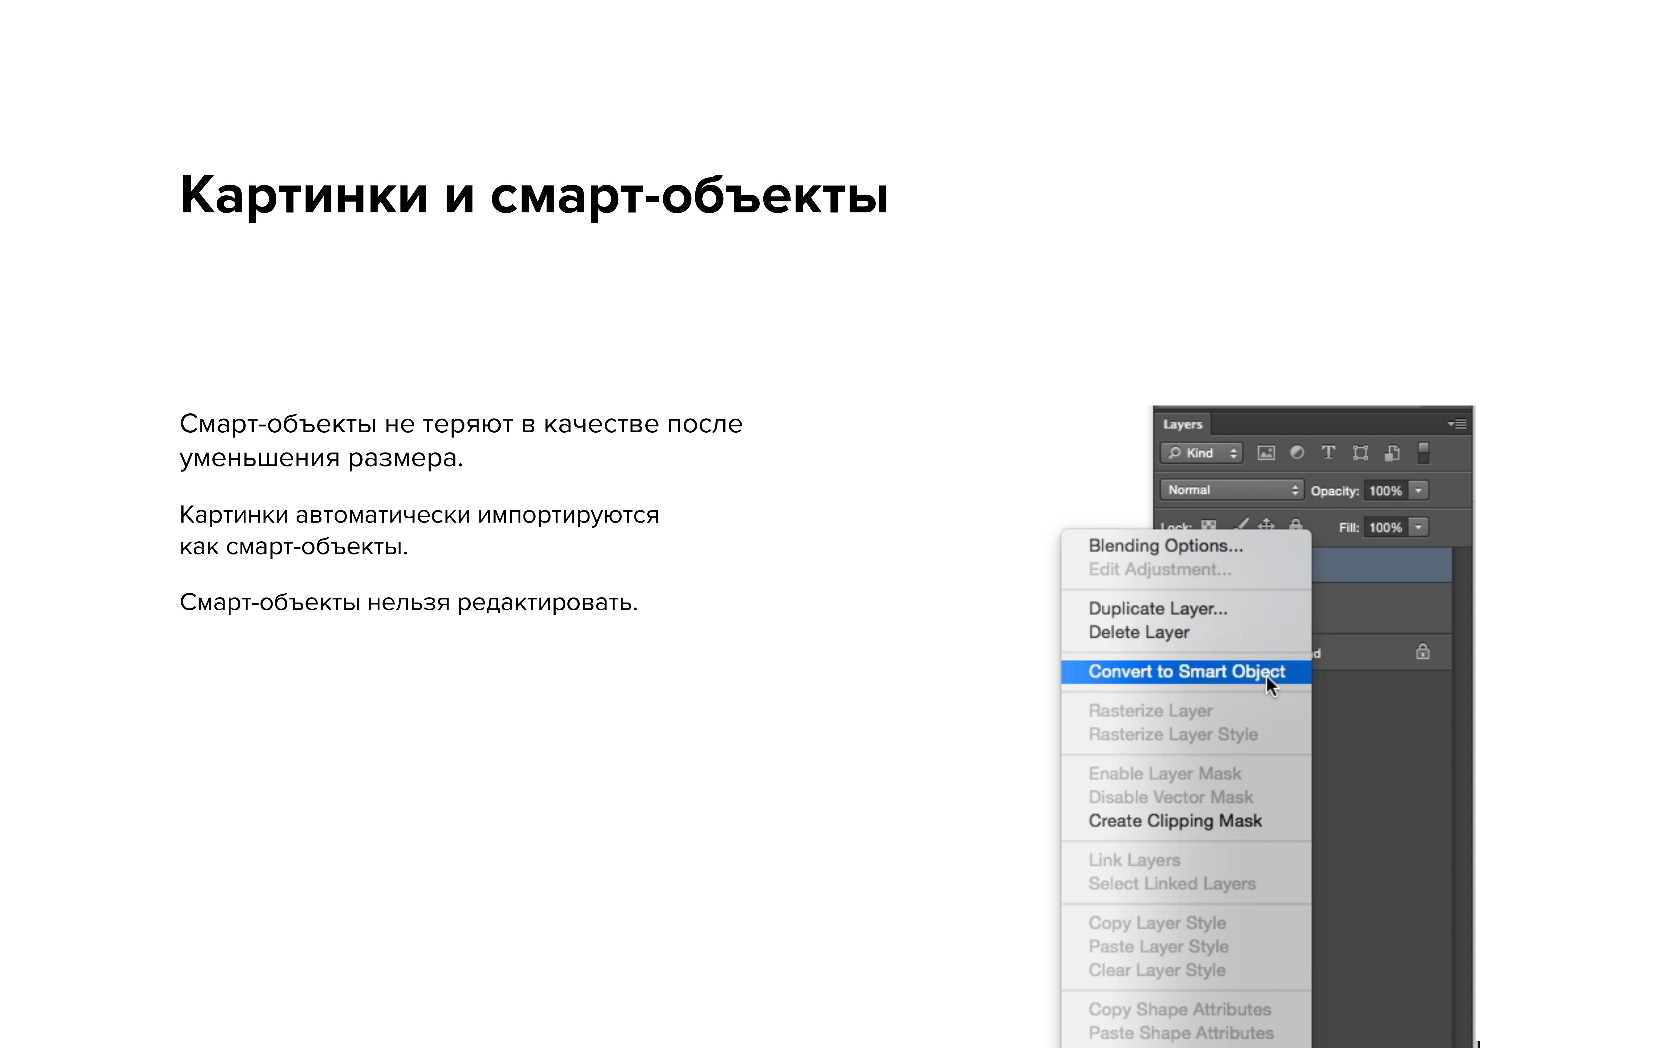Choose Select Linked Layers menu entry
The height and width of the screenshot is (1048, 1677).
click(x=1186, y=884)
